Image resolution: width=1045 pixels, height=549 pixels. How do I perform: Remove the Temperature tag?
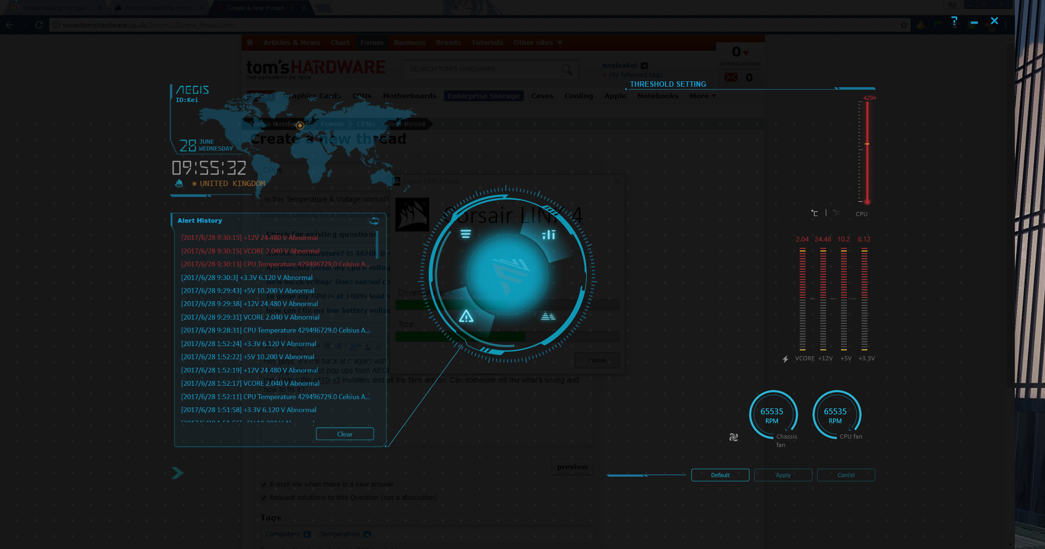pyautogui.click(x=367, y=534)
